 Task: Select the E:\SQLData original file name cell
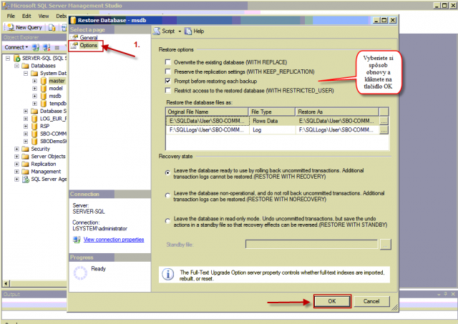(x=207, y=121)
